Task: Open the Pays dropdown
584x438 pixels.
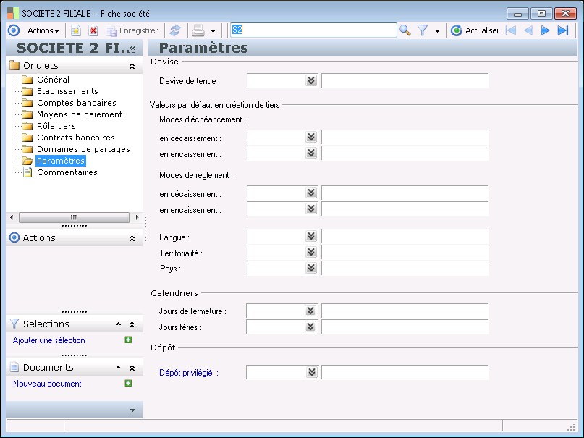Action: (311, 268)
